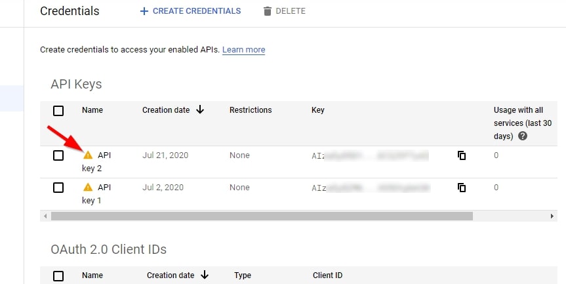Open usage help question mark icon
This screenshot has width=566, height=284.
coord(522,136)
